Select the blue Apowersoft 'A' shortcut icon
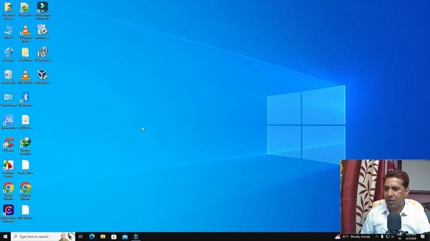 pos(9,122)
